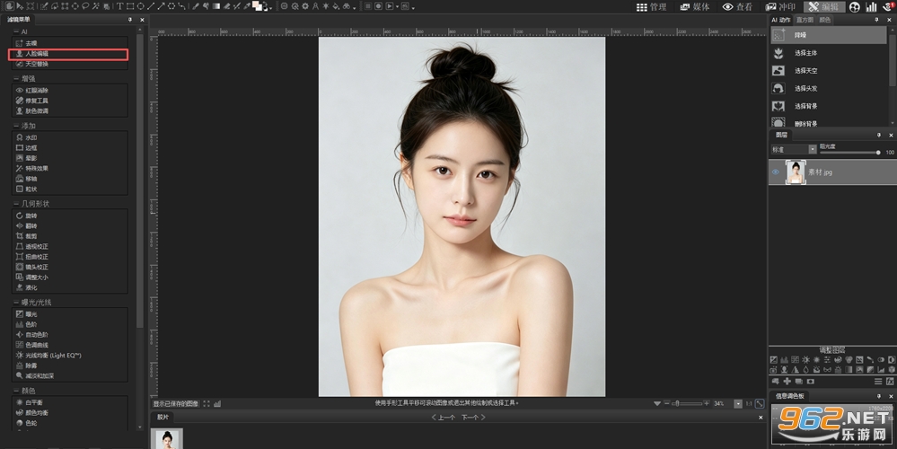Screen dimensions: 897x449
Task: Collapse the 增强 filter group
Action: point(15,79)
